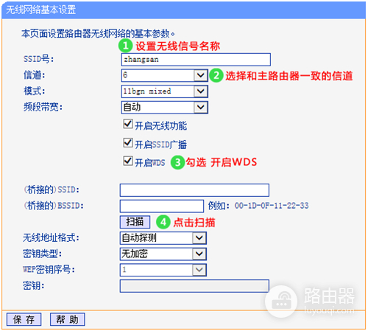Click the 扫描 scan button
The image size is (368, 331).
coord(135,222)
